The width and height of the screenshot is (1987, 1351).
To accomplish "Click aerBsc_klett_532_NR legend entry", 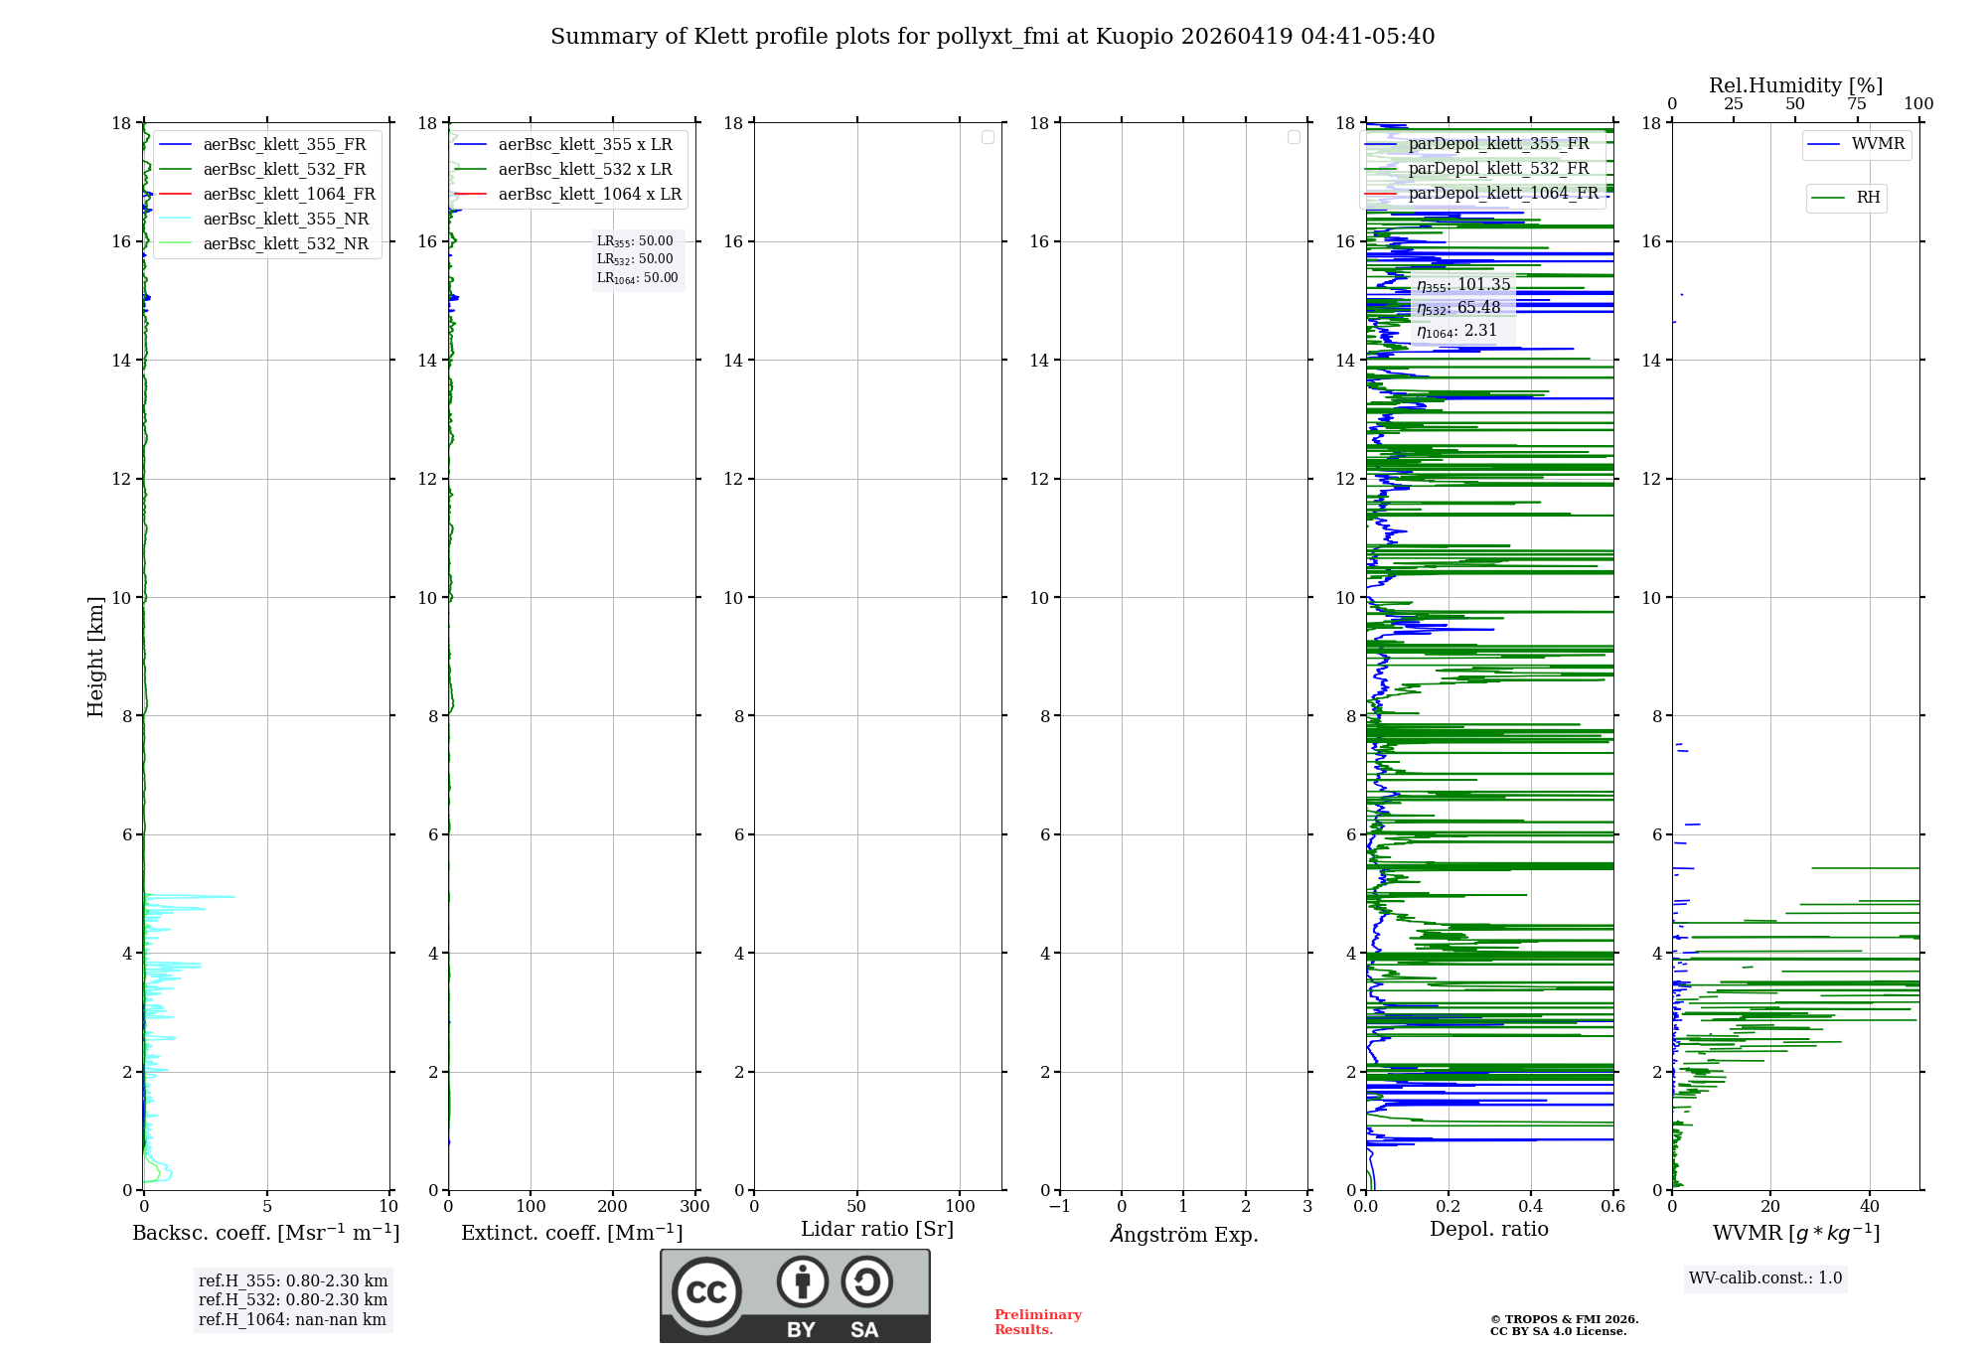I will (x=285, y=244).
